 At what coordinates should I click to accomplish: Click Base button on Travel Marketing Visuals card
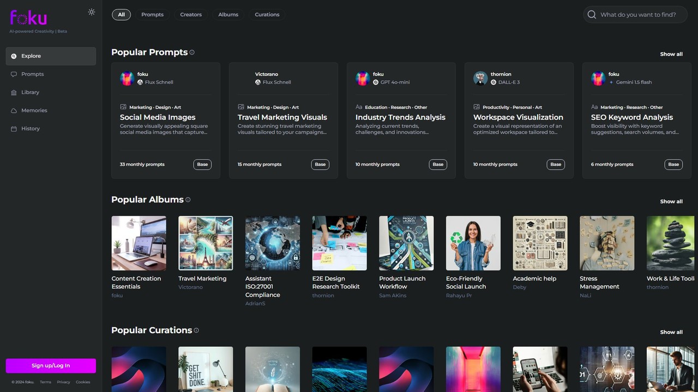pos(320,164)
